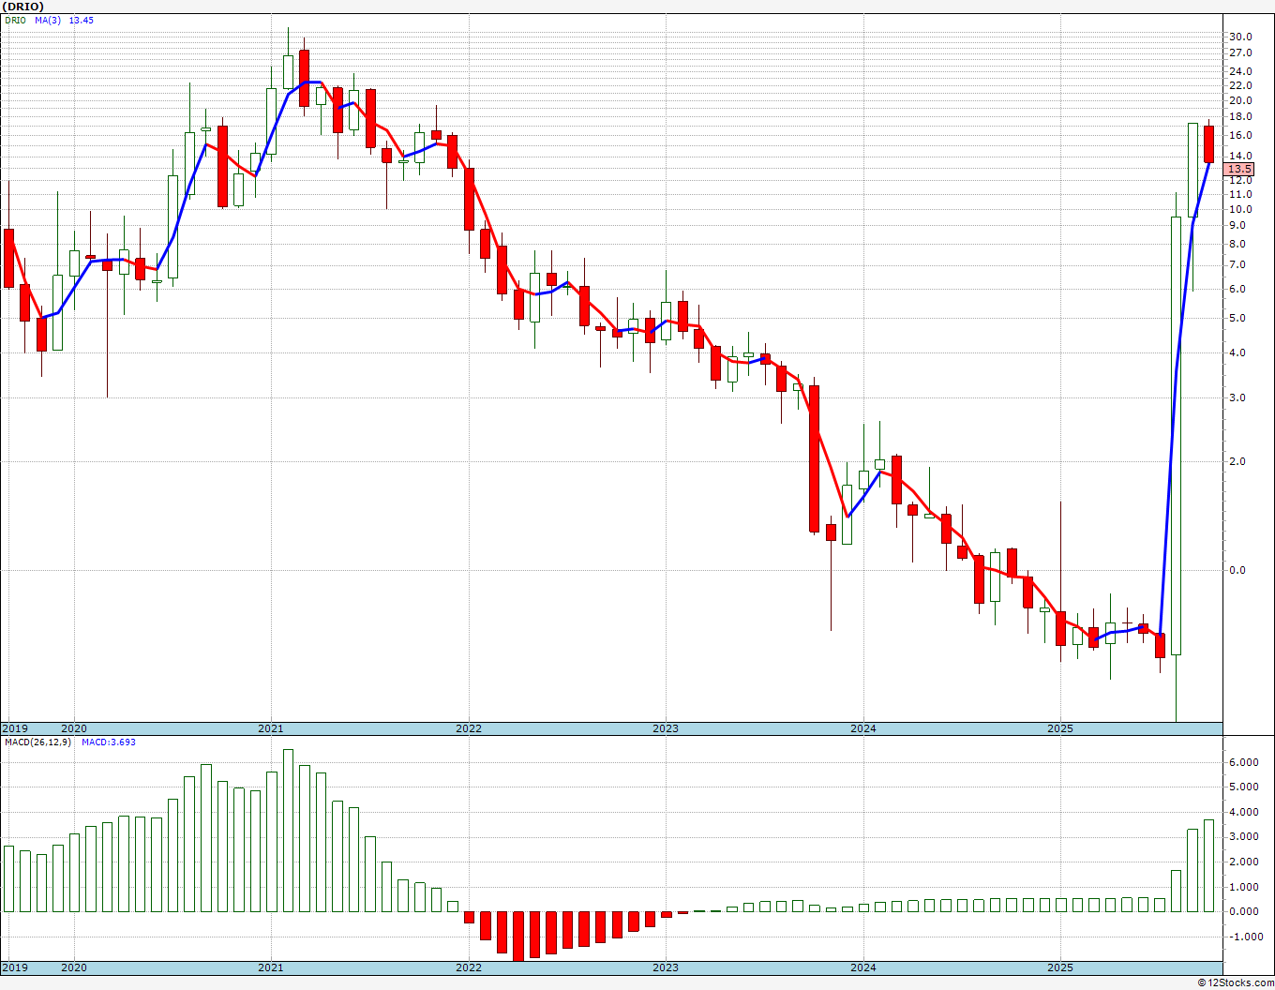This screenshot has height=990, width=1275.
Task: Click 2021 on the MACD panel time axis
Action: coord(271,967)
